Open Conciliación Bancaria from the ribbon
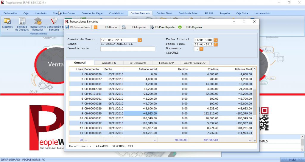The image size is (305, 162). pyautogui.click(x=54, y=24)
